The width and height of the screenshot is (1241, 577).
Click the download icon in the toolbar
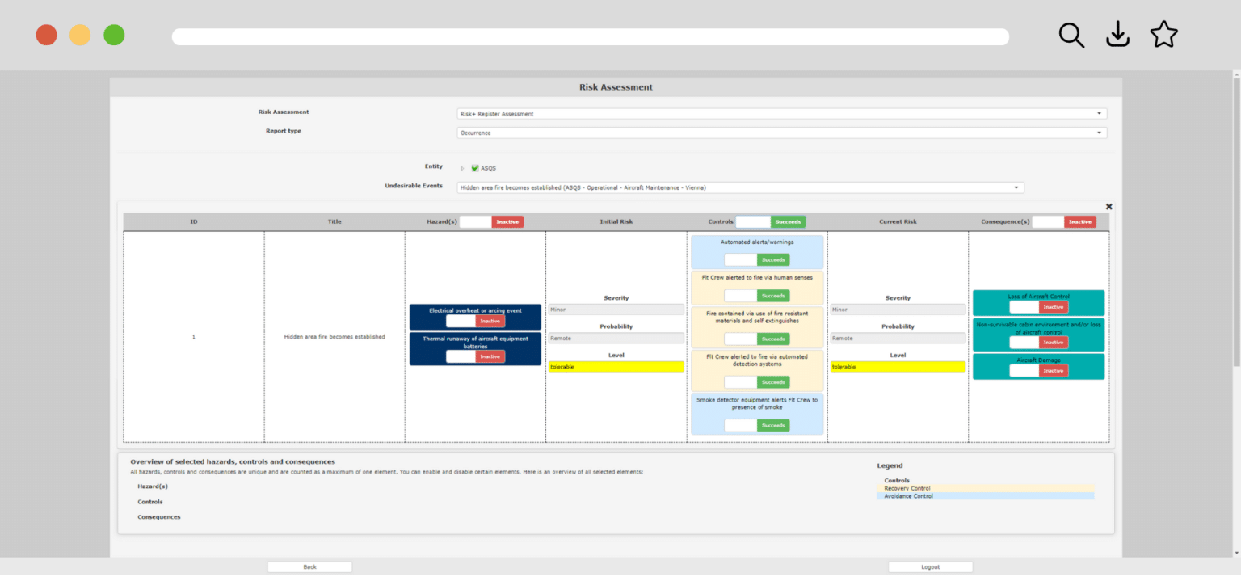(1117, 35)
